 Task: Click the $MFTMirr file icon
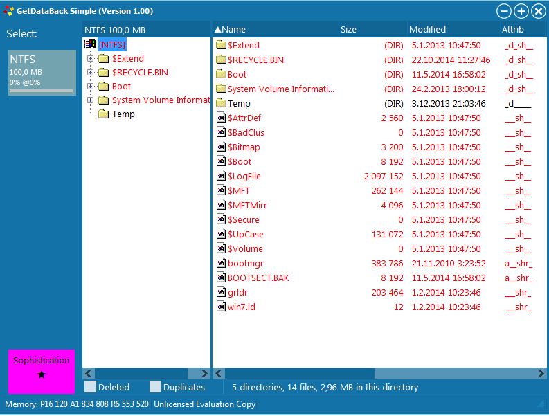click(221, 205)
